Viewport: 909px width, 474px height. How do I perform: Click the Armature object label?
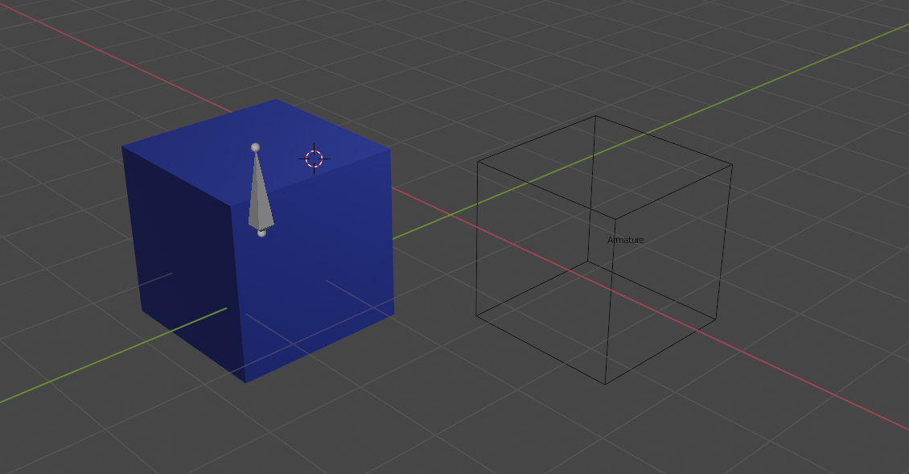626,240
